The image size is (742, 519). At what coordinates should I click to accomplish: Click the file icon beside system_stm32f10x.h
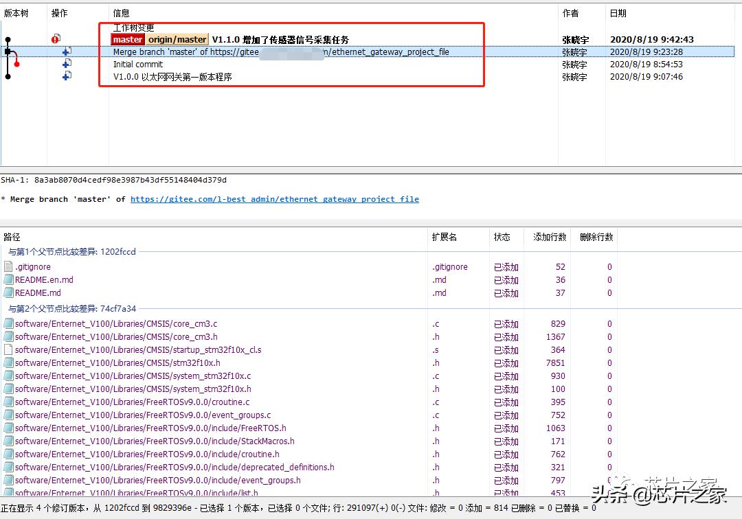coord(8,389)
